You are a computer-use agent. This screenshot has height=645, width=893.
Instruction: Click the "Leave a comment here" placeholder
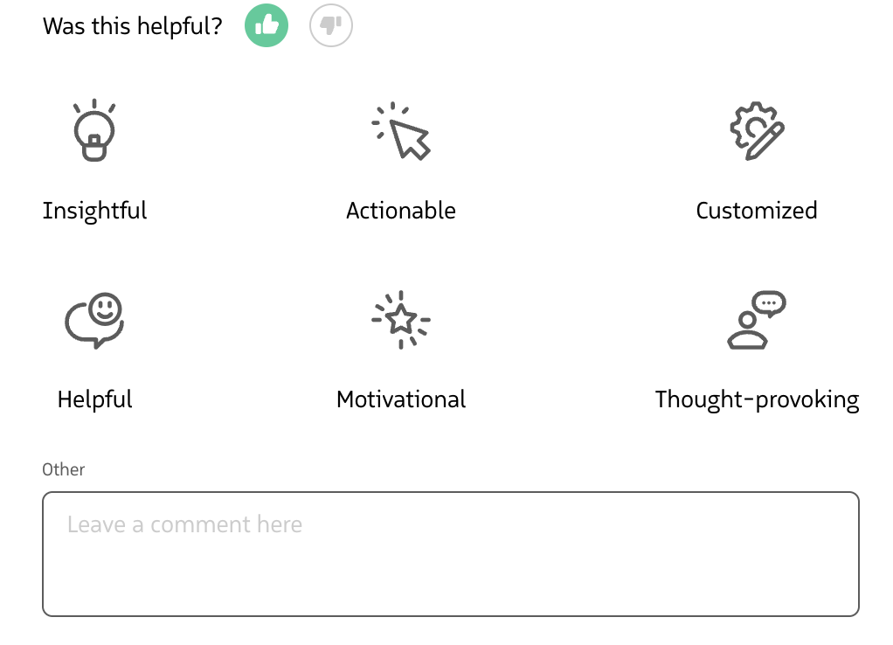tap(184, 524)
